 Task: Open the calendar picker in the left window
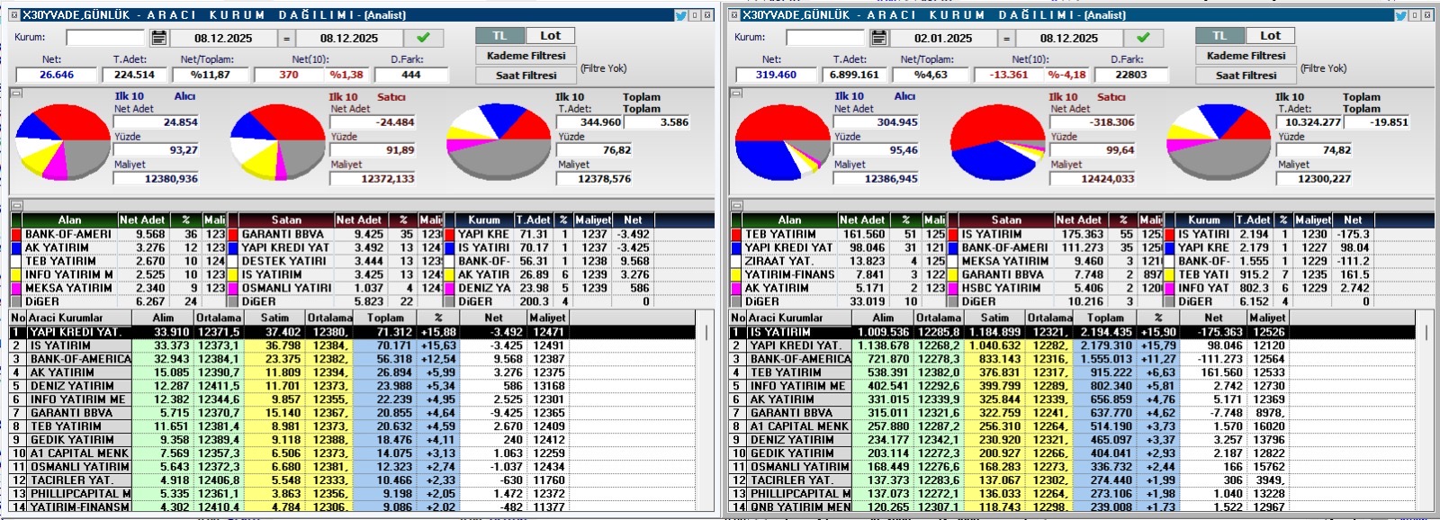(159, 38)
